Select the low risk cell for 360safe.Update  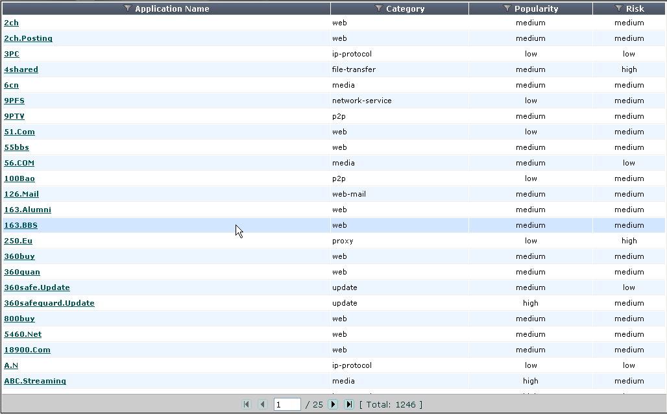[629, 287]
